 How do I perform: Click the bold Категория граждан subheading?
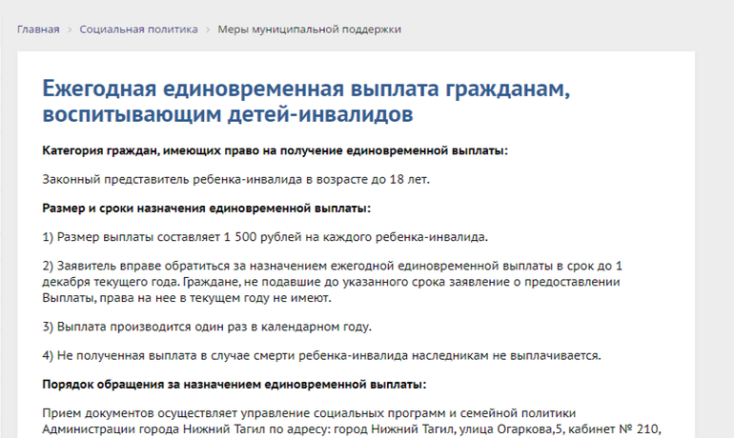click(x=275, y=150)
